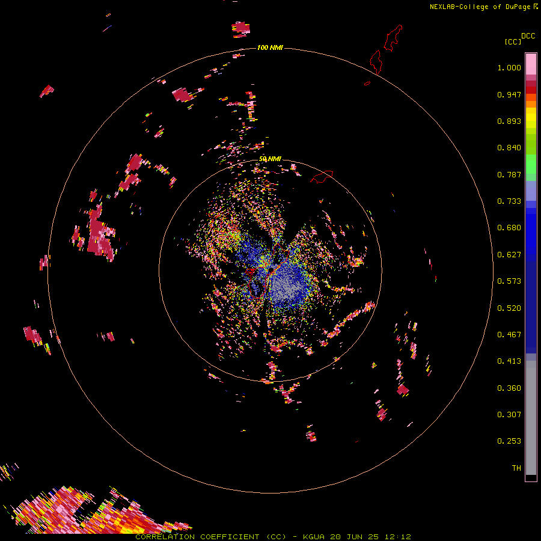
Task: Select the 0.893 scale value
Action: 509,121
